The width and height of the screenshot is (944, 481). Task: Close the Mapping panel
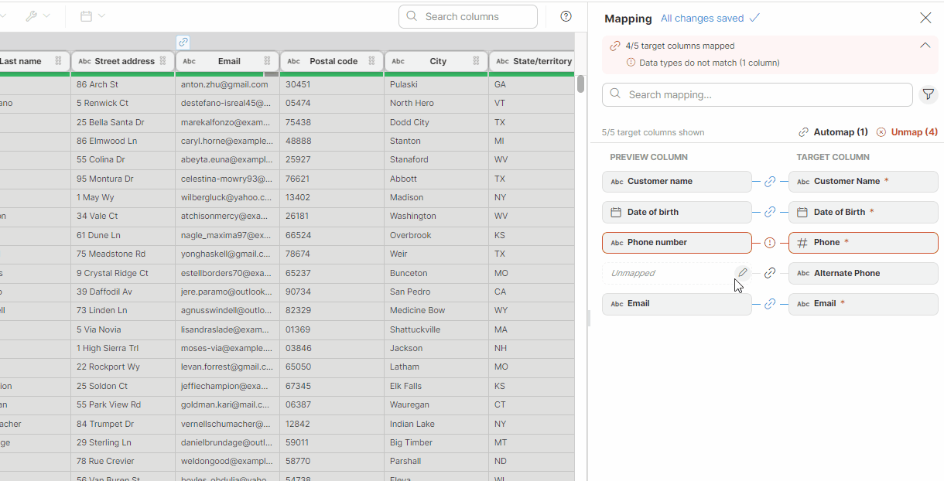925,18
